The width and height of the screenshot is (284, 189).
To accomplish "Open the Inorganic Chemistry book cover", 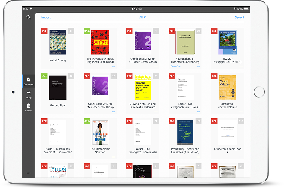I will pos(143,171).
